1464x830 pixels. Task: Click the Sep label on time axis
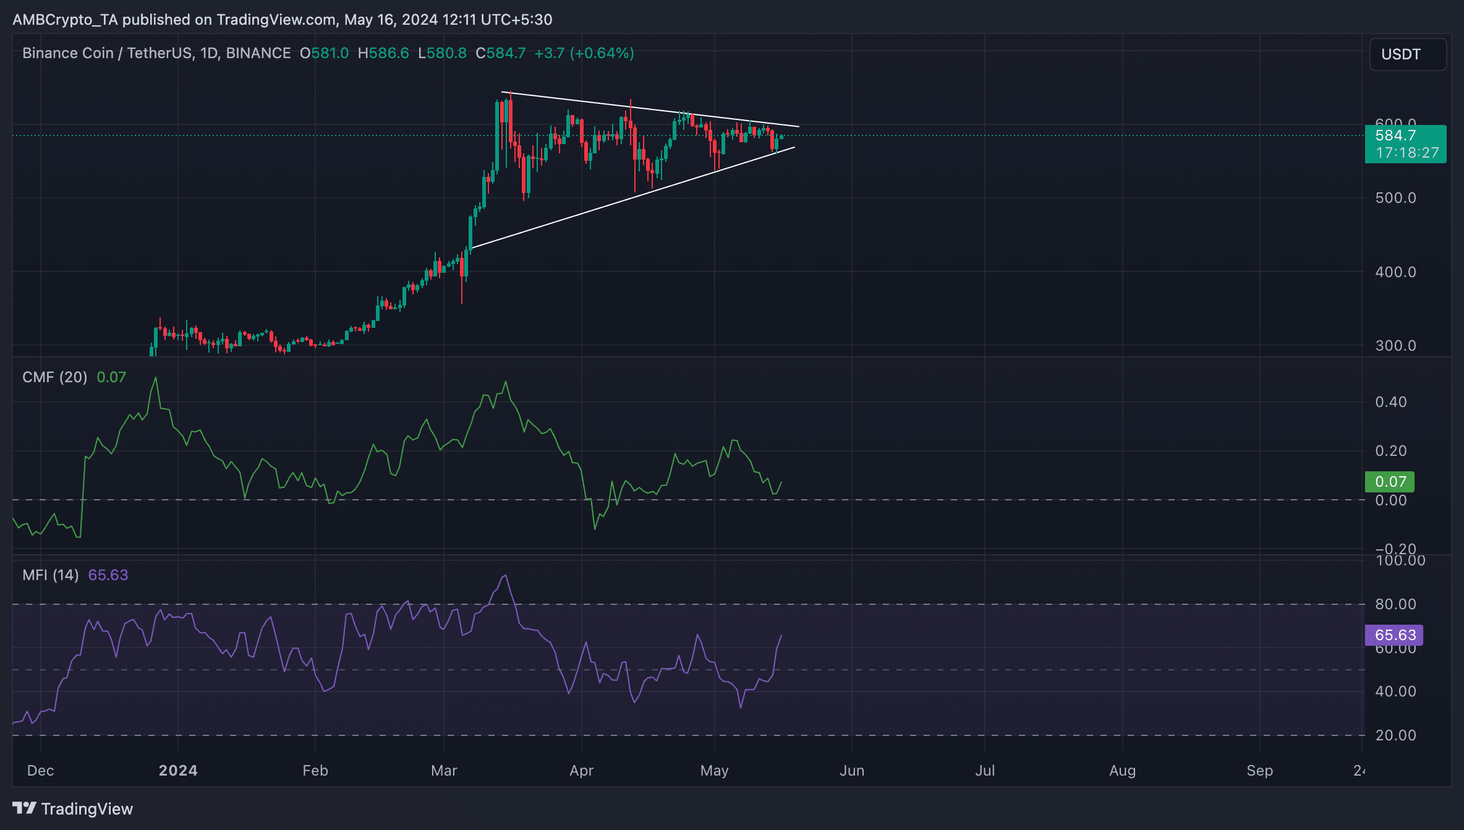[1259, 771]
